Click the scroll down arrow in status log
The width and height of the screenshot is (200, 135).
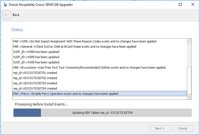(189, 97)
